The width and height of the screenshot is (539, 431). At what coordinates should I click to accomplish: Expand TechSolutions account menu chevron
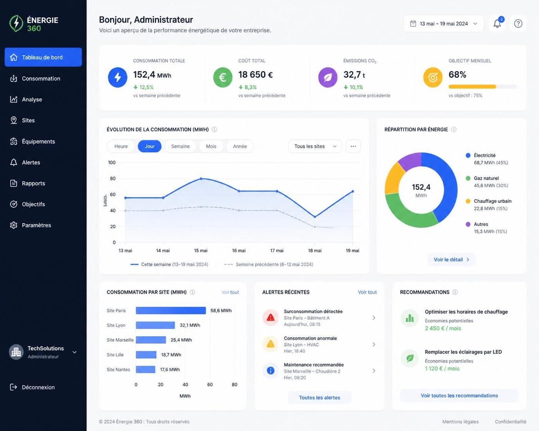pyautogui.click(x=75, y=352)
